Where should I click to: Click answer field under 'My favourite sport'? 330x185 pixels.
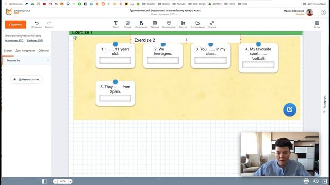coord(258,65)
